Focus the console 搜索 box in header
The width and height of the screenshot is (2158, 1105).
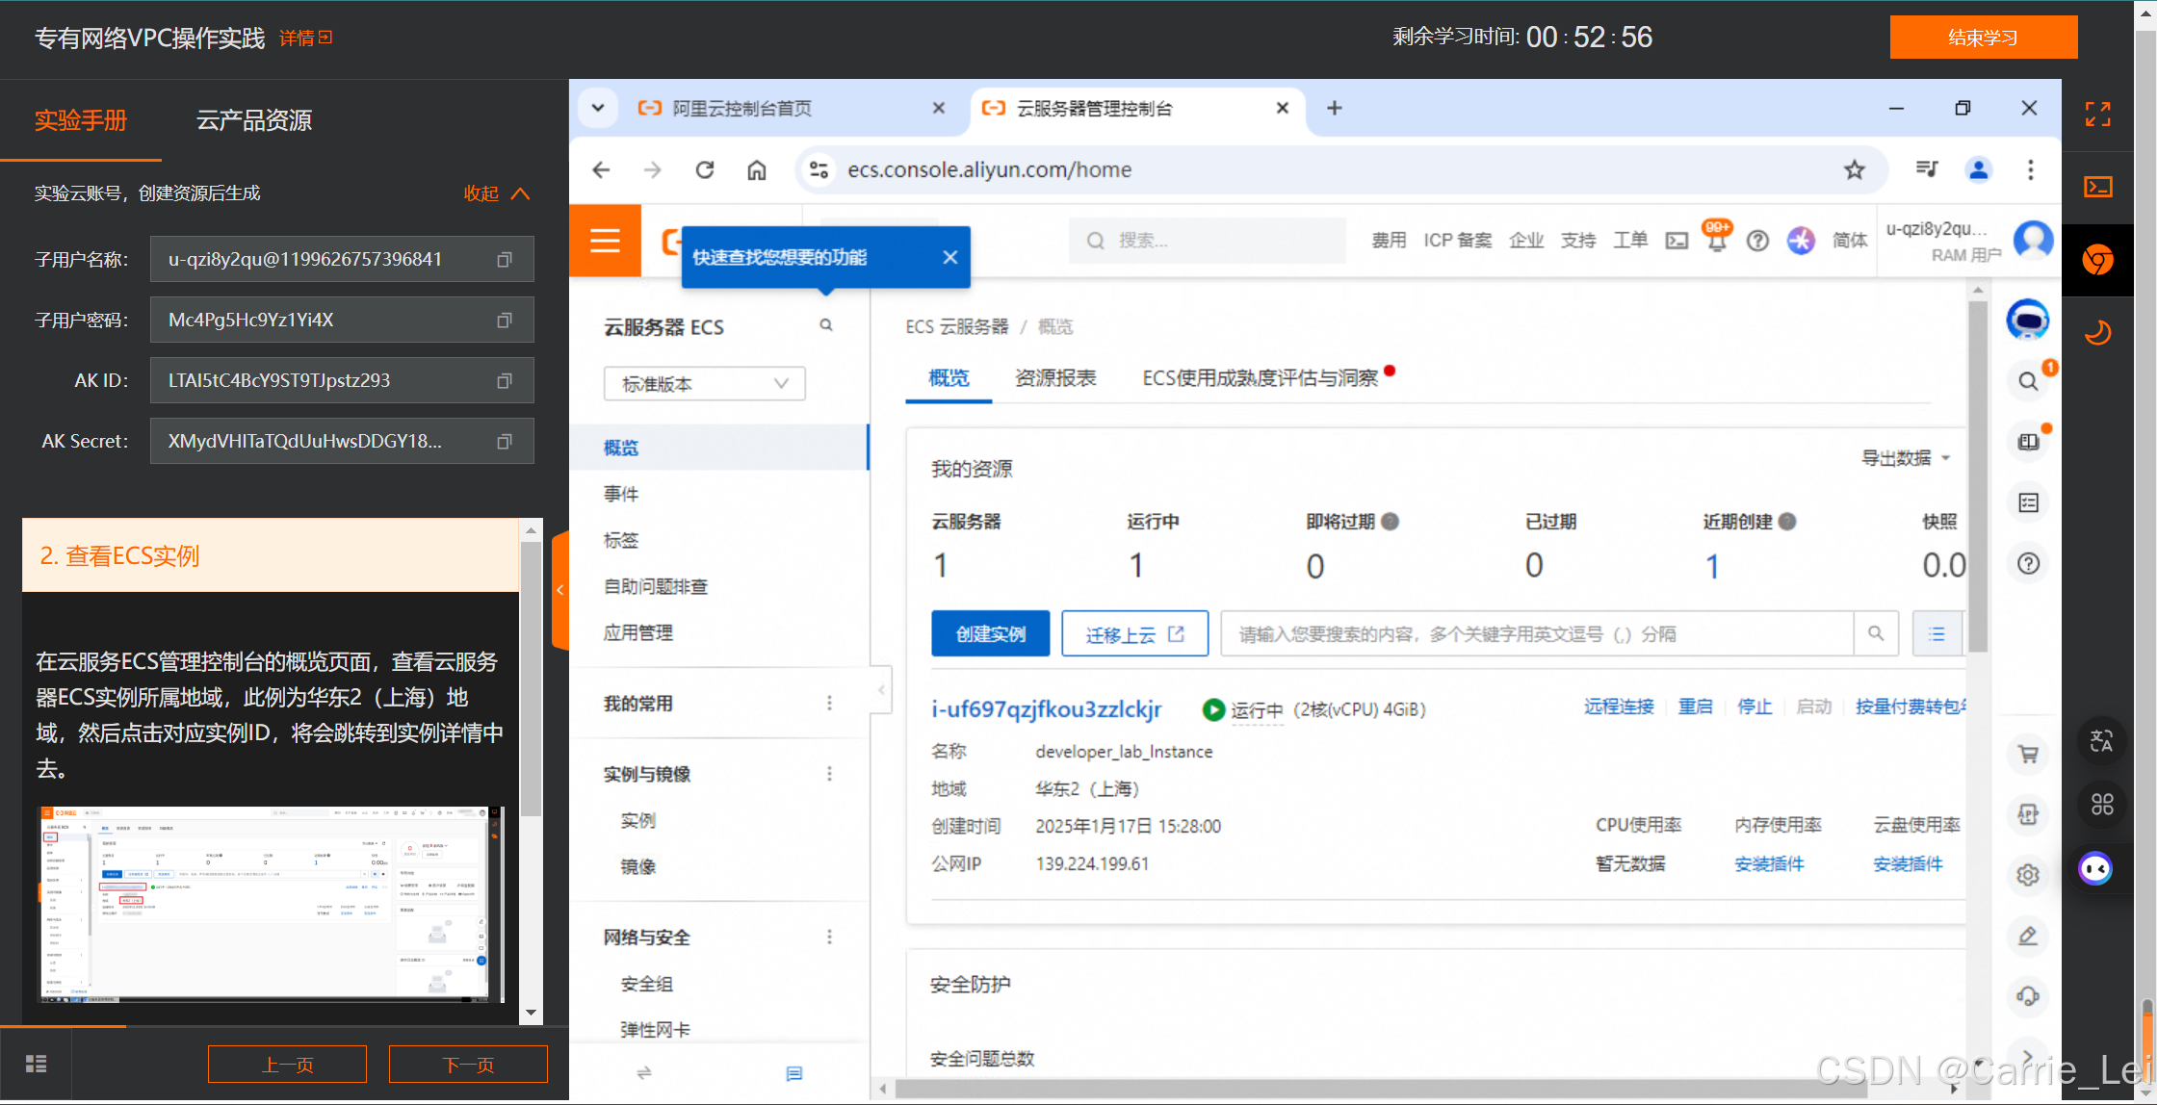coord(1208,241)
